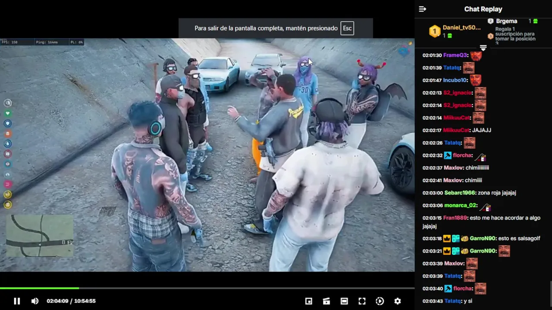Exit fullscreen with the fullscreen icon
The height and width of the screenshot is (310, 552).
[362, 301]
